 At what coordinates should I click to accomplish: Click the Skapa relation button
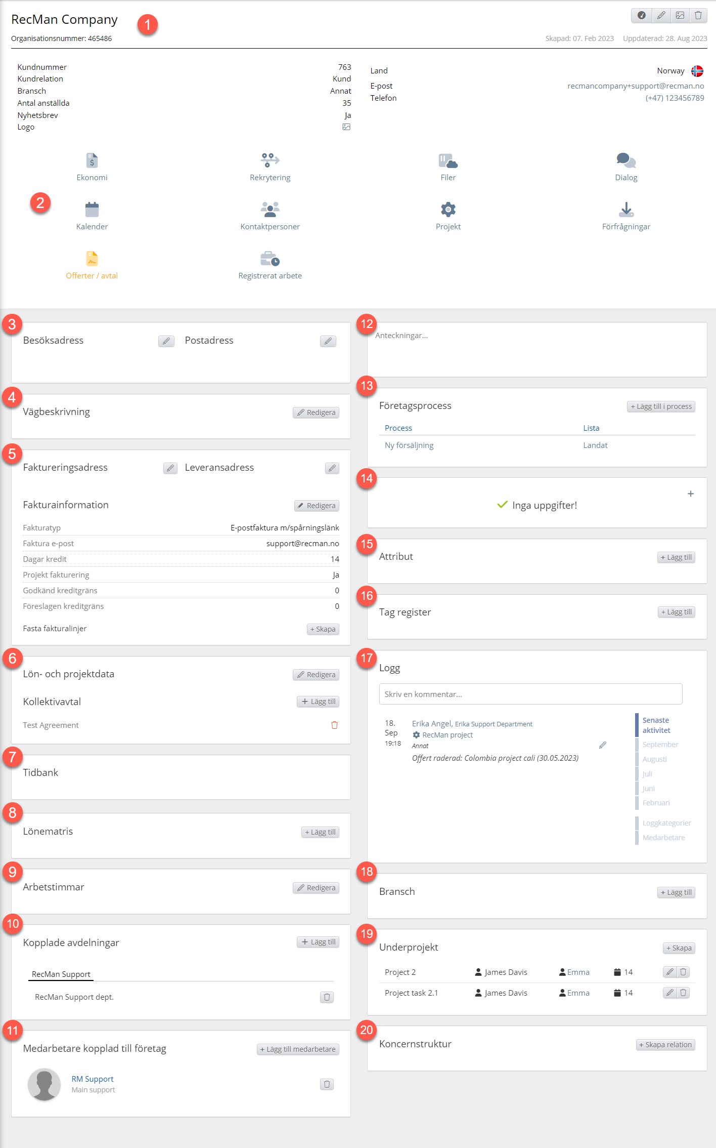tap(665, 1045)
